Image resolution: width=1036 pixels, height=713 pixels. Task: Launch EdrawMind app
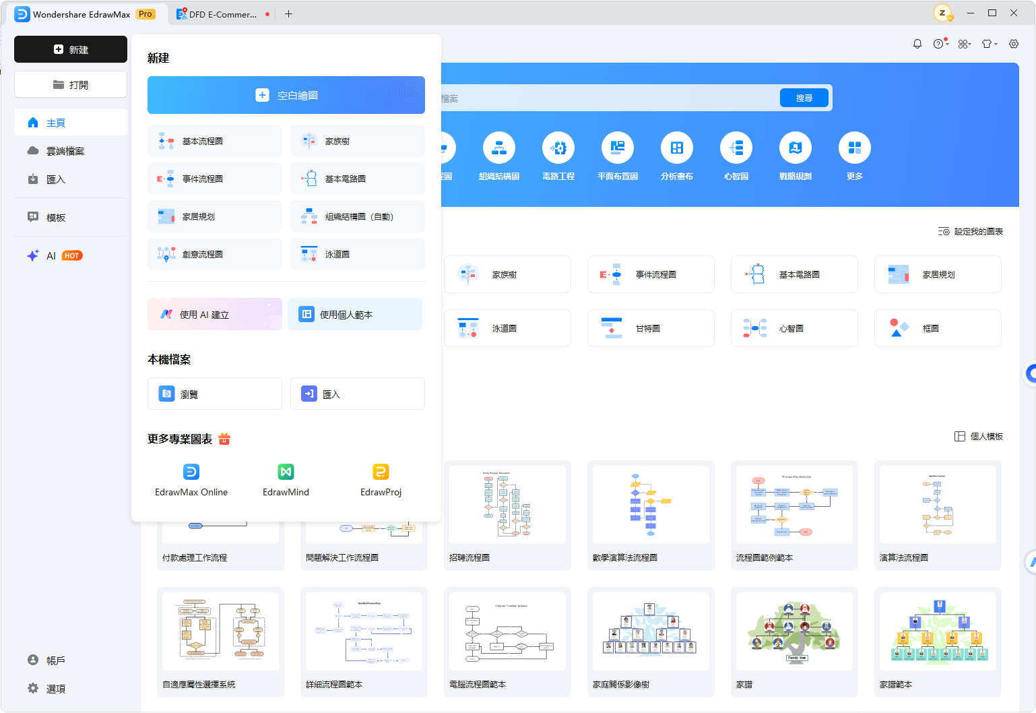[286, 480]
